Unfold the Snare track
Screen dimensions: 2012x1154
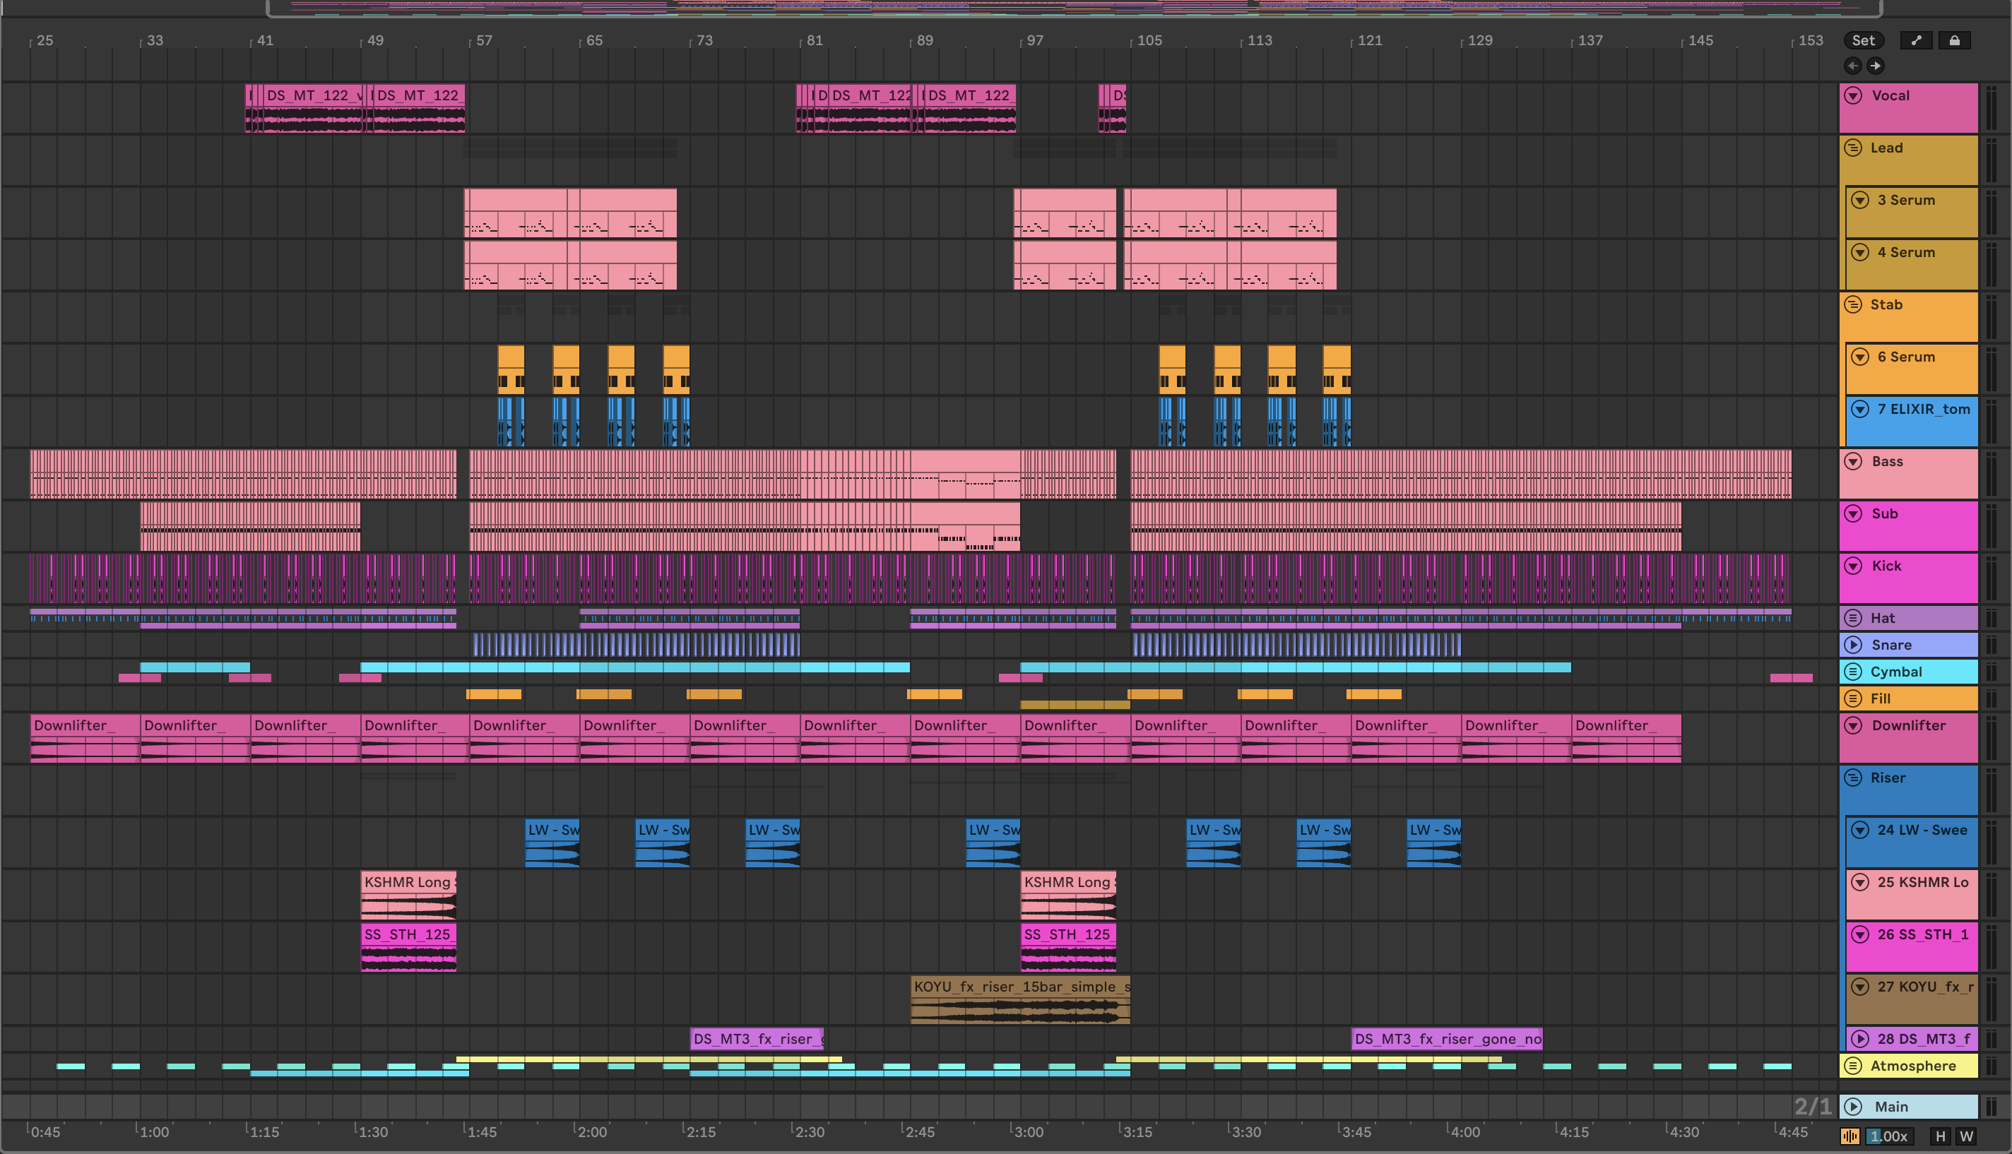(x=1852, y=646)
